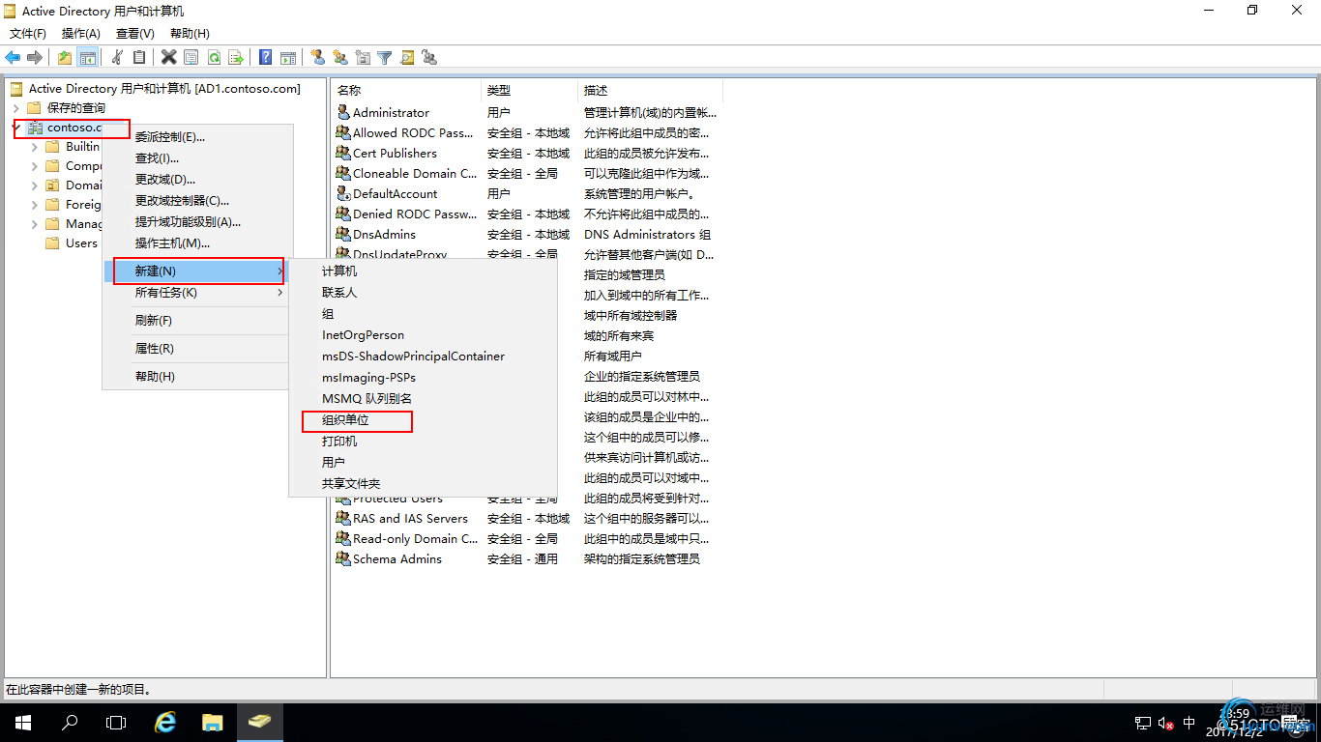Toggle the action pane toolbar icon
Viewport: 1321px width, 742px height.
pos(287,57)
